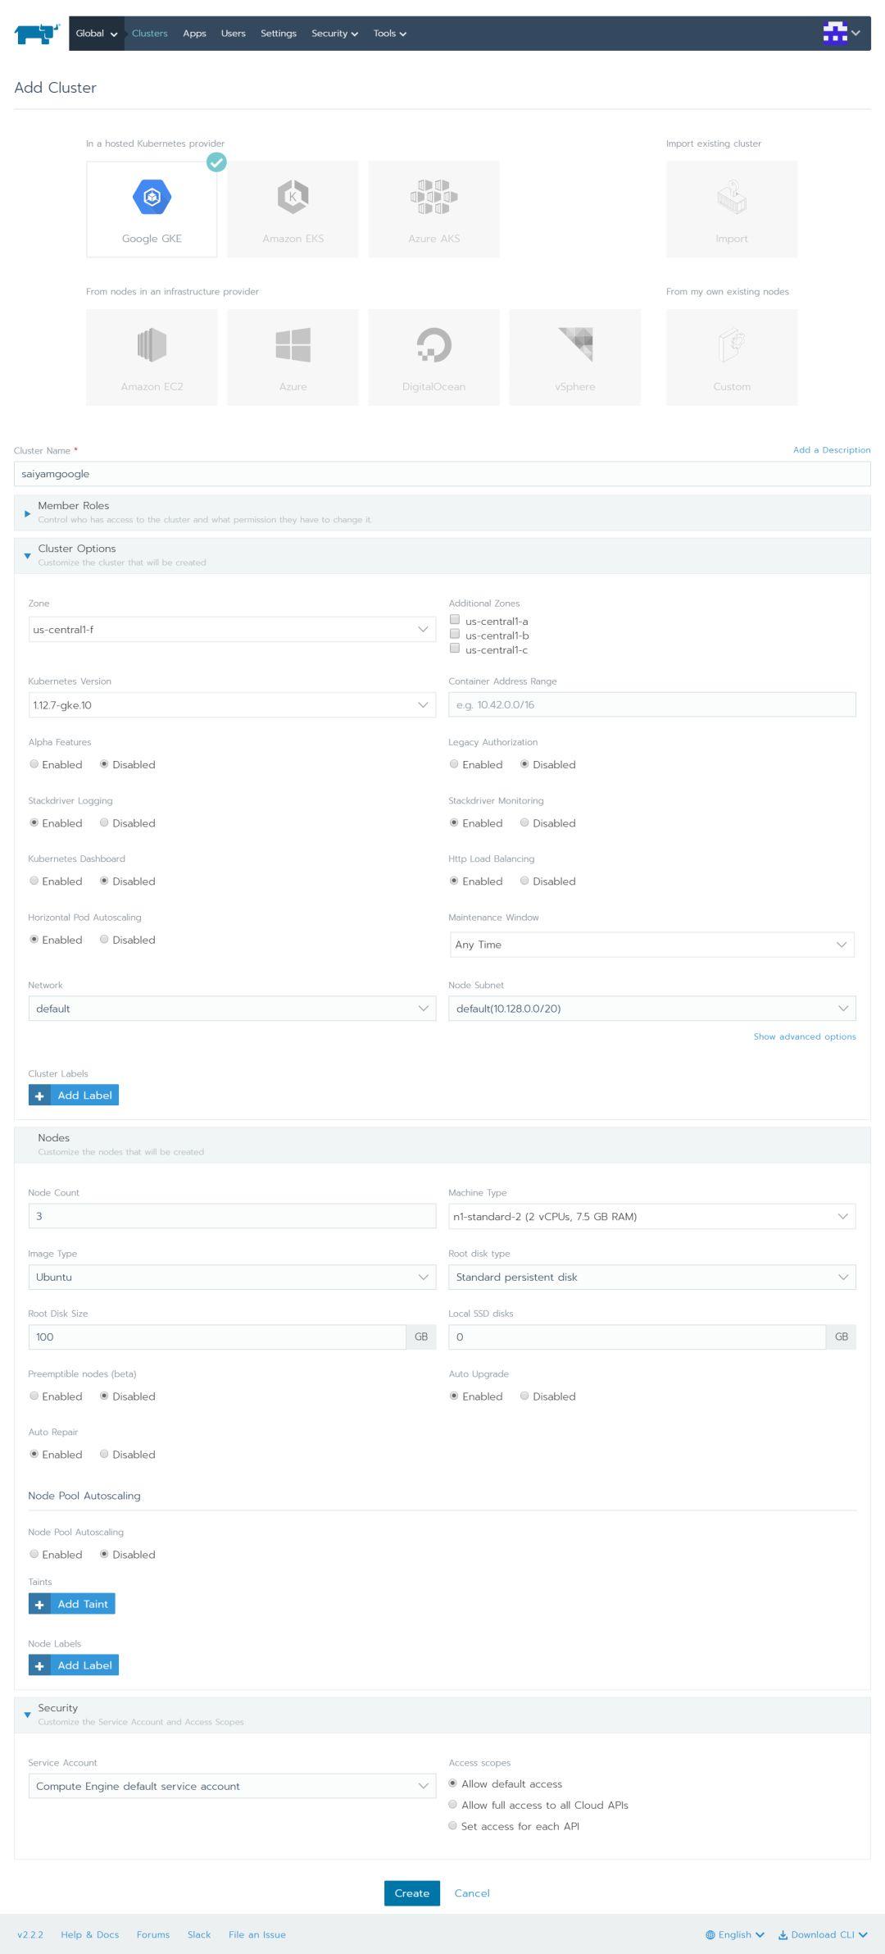Go to the Apps menu item

tap(194, 34)
